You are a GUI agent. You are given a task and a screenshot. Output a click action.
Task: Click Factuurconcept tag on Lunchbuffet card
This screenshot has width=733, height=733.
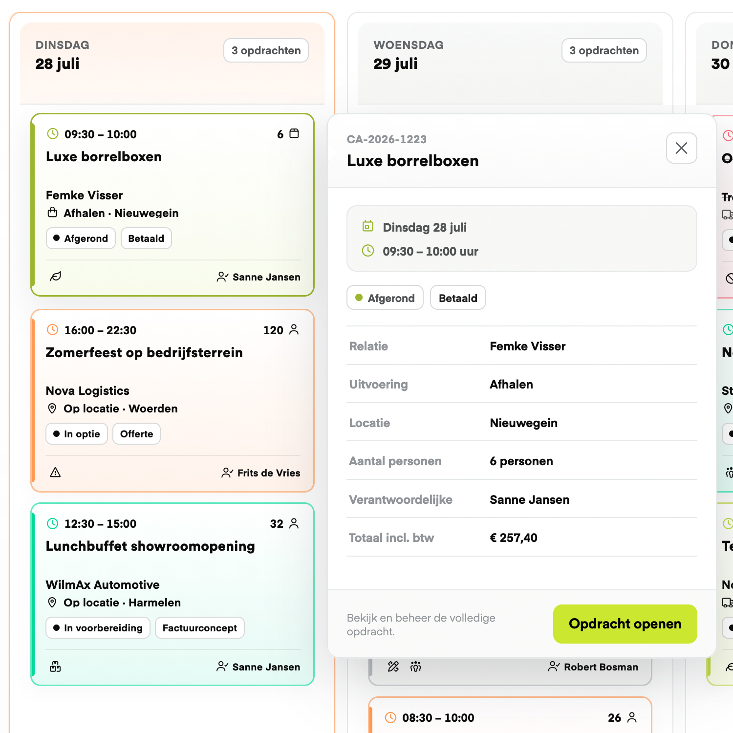pos(200,628)
